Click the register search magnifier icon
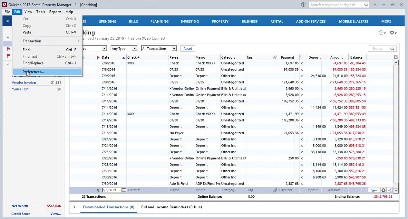The height and width of the screenshot is (219, 408). [392, 49]
